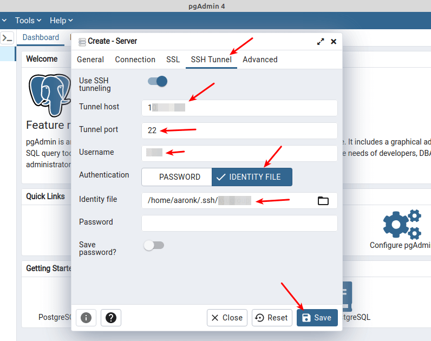Click the Reset button

[272, 318]
